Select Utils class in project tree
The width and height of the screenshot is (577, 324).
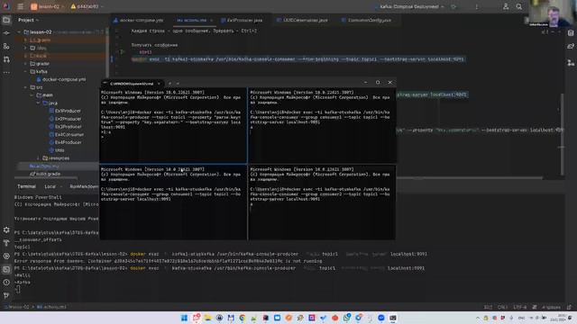pos(57,150)
